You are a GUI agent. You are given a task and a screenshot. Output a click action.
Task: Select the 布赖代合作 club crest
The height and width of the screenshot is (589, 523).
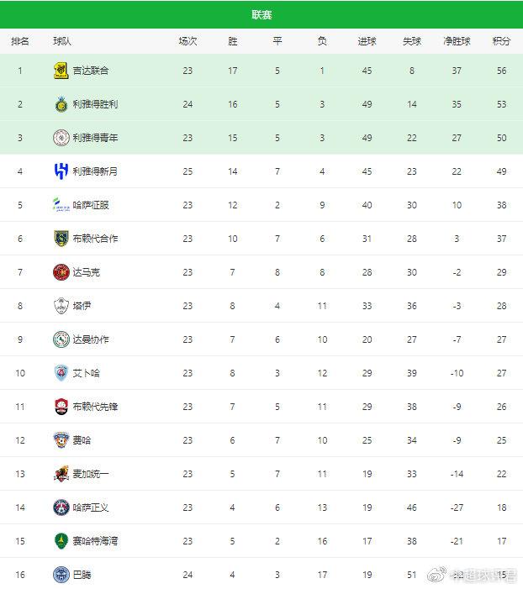click(x=61, y=239)
